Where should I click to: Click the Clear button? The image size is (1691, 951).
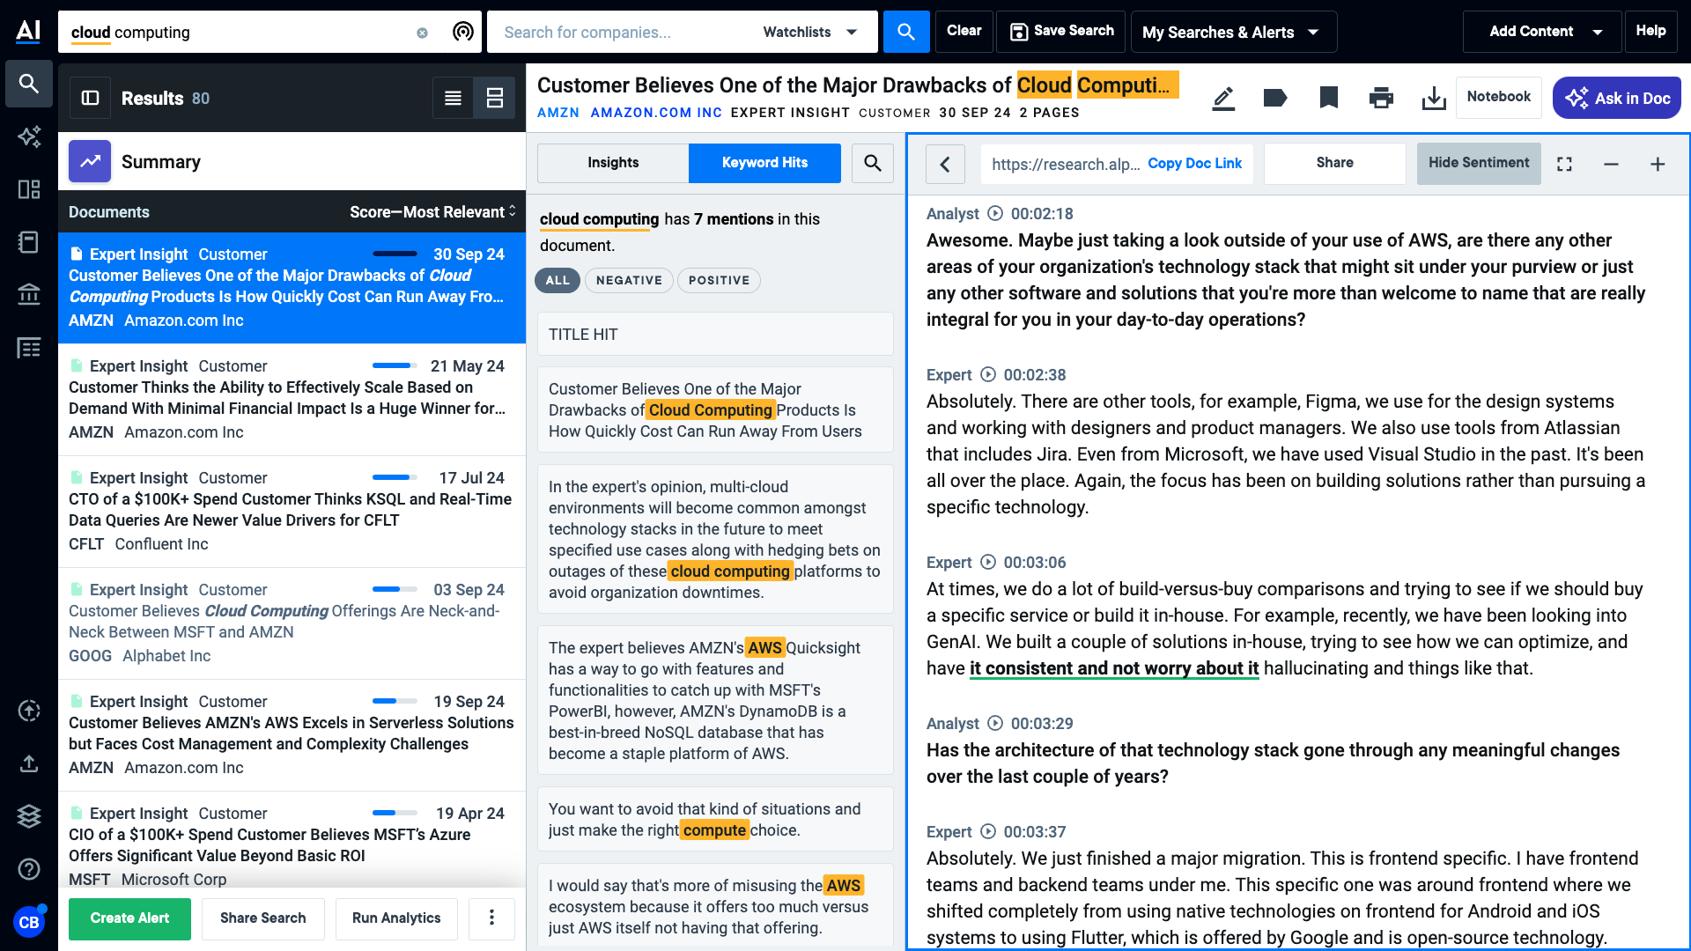(964, 32)
